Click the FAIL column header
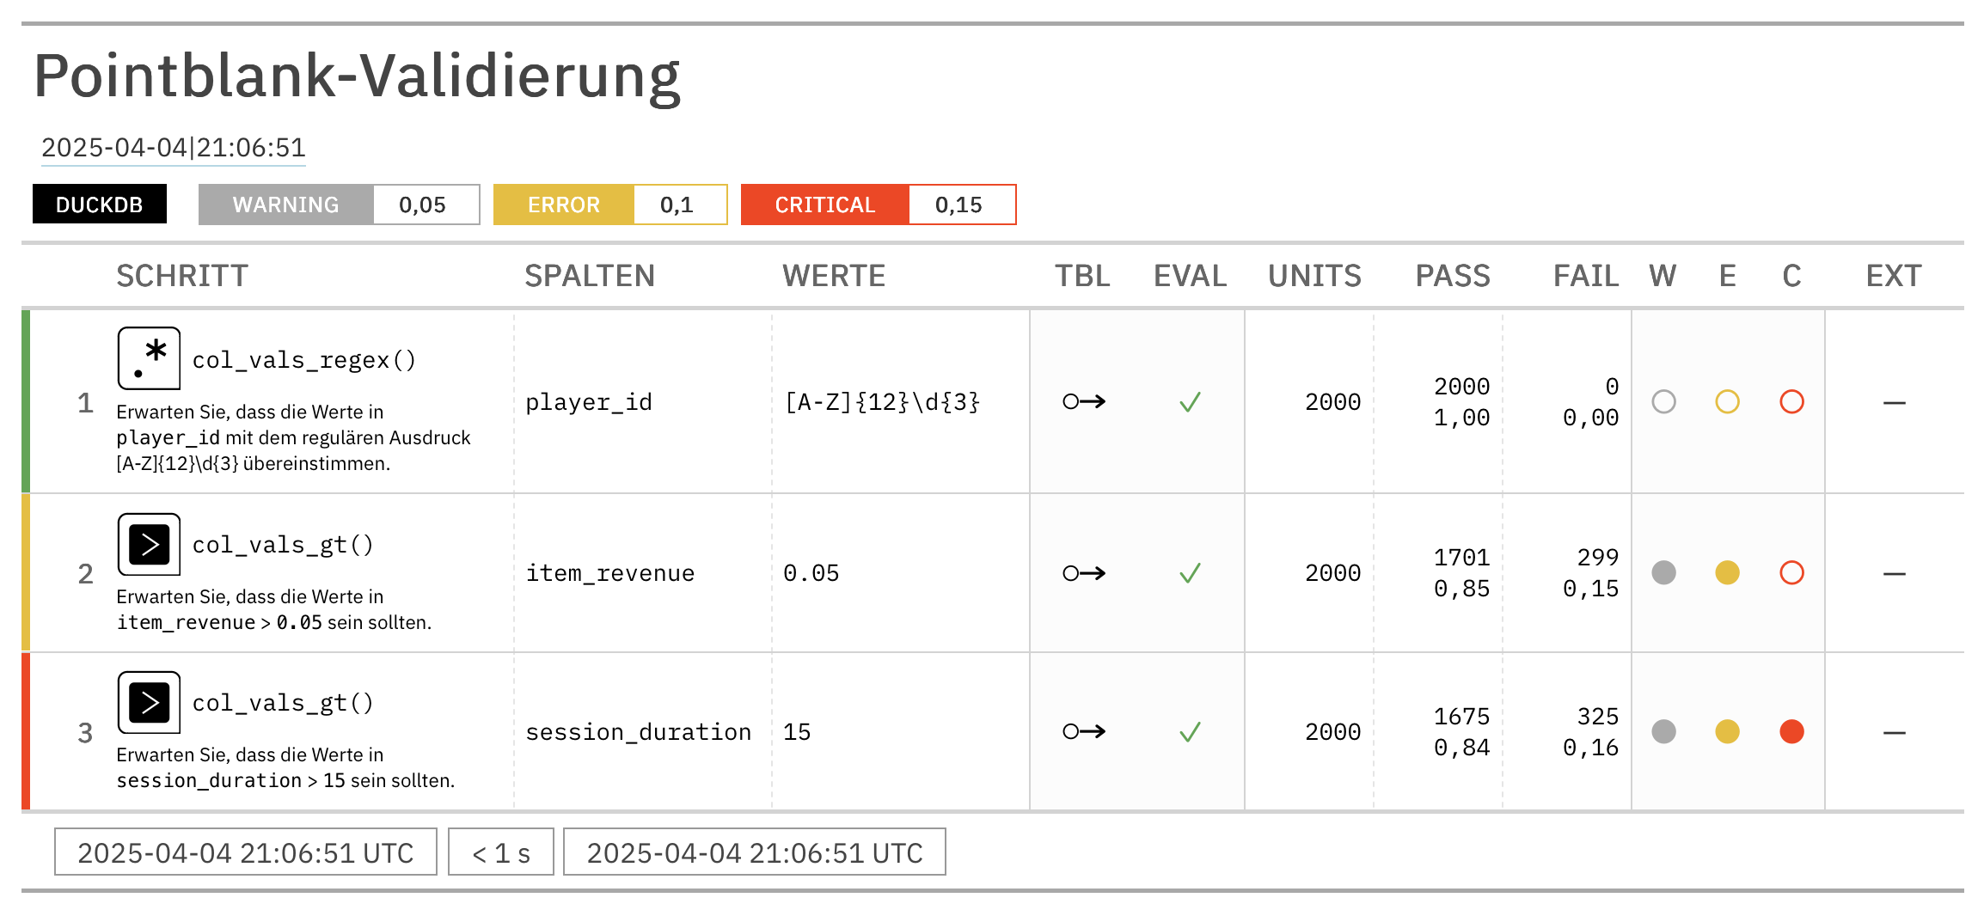1984x916 pixels. (x=1585, y=276)
